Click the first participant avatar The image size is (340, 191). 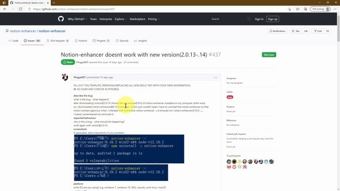coord(229,161)
